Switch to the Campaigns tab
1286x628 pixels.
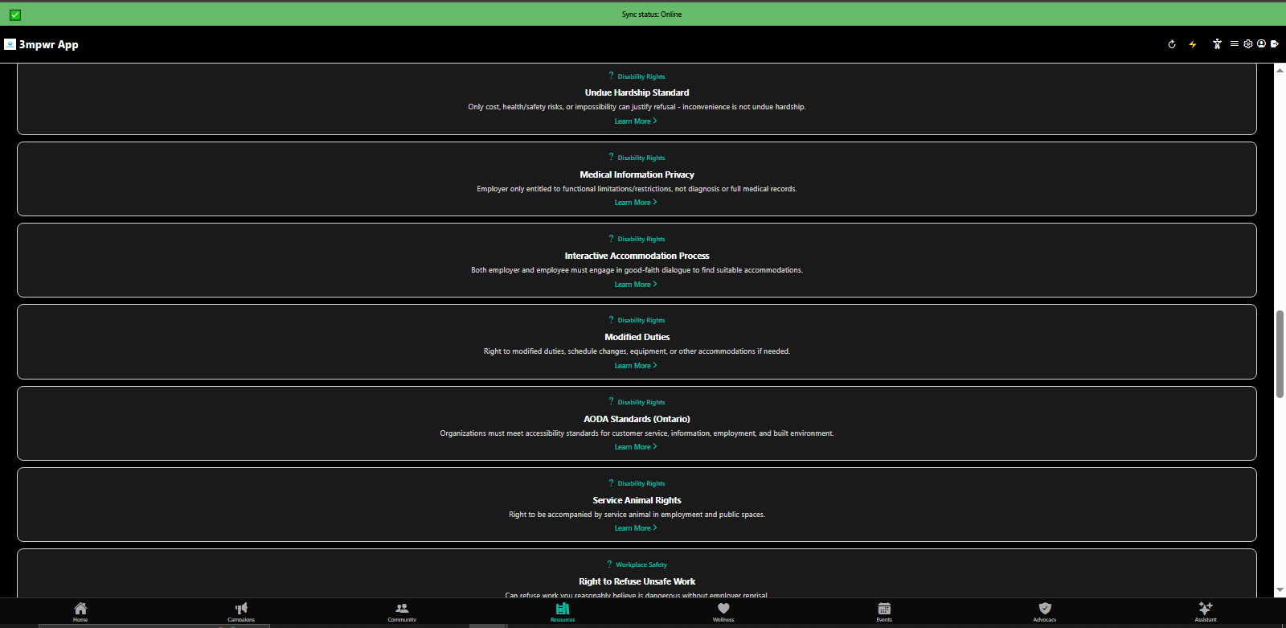click(241, 611)
